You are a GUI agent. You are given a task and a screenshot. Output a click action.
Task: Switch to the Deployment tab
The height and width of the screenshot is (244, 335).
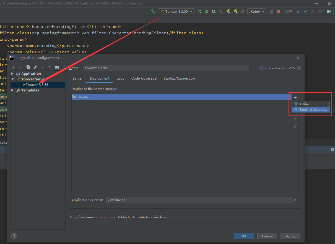100,78
